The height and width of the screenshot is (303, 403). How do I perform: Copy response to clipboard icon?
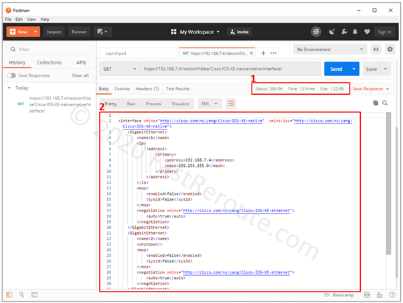(x=376, y=103)
